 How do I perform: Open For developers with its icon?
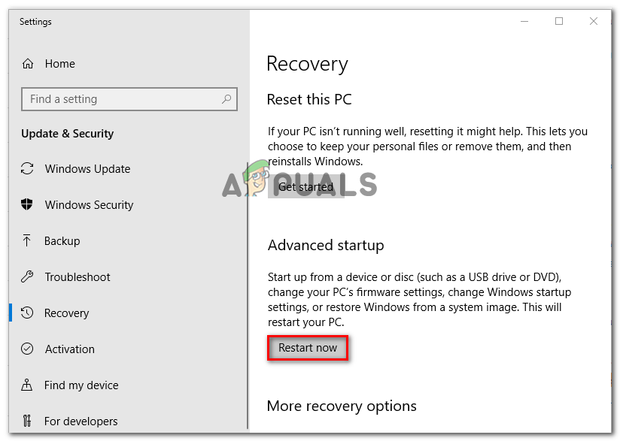pyautogui.click(x=27, y=421)
